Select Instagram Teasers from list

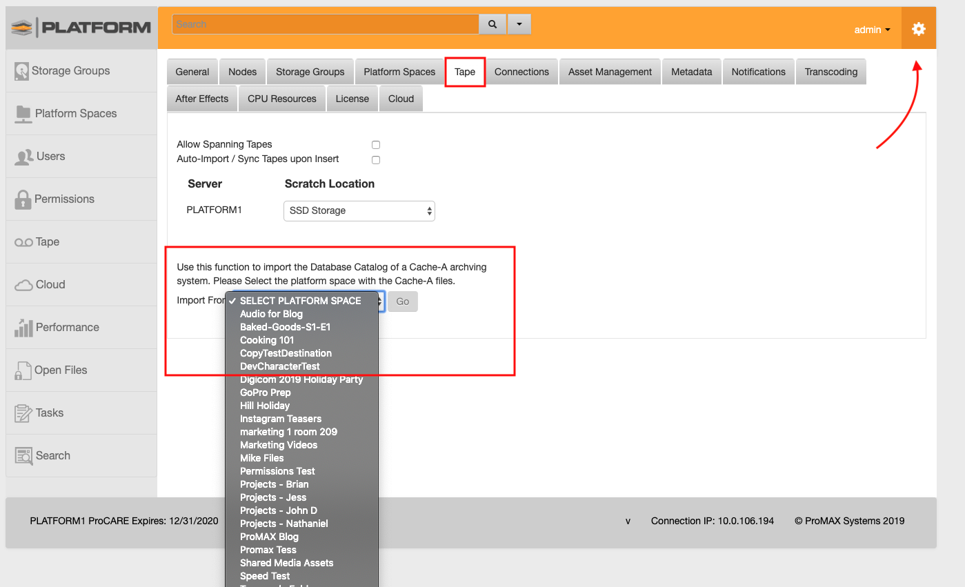[x=302, y=419]
